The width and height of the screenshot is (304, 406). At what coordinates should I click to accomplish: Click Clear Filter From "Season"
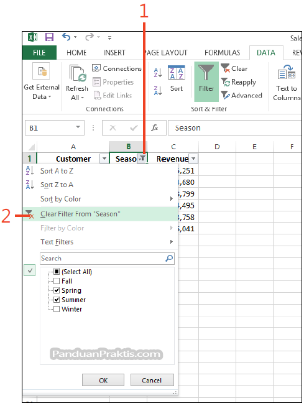coord(100,214)
